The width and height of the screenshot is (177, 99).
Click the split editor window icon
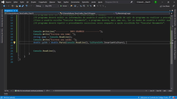coord(171,13)
